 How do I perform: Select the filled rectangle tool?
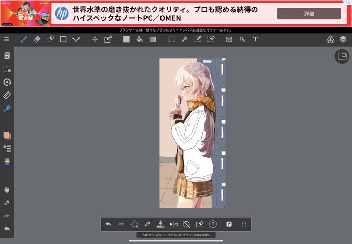tap(126, 39)
